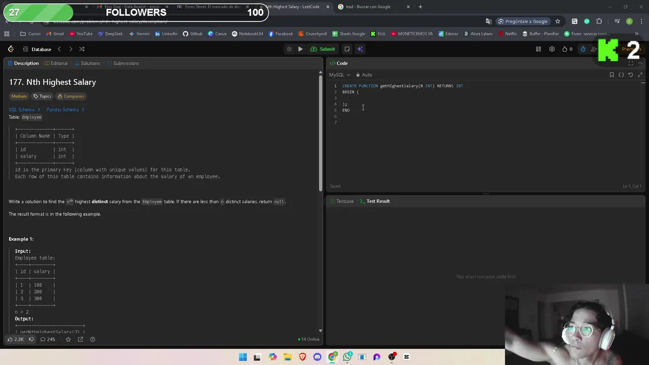Open the Gmail bookmark
The width and height of the screenshot is (649, 365).
pyautogui.click(x=55, y=34)
